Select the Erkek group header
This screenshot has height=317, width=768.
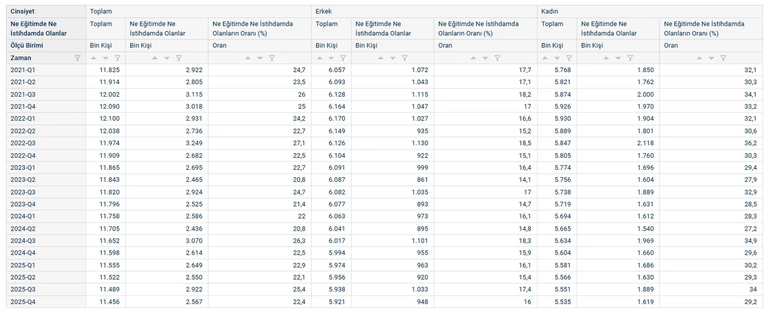(323, 11)
